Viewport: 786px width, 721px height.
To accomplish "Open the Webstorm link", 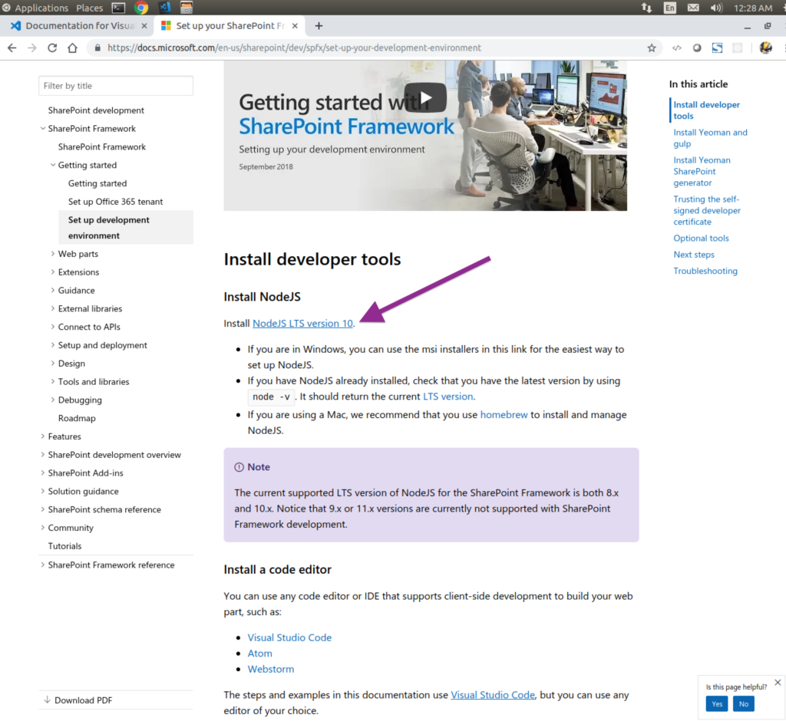I will (271, 669).
